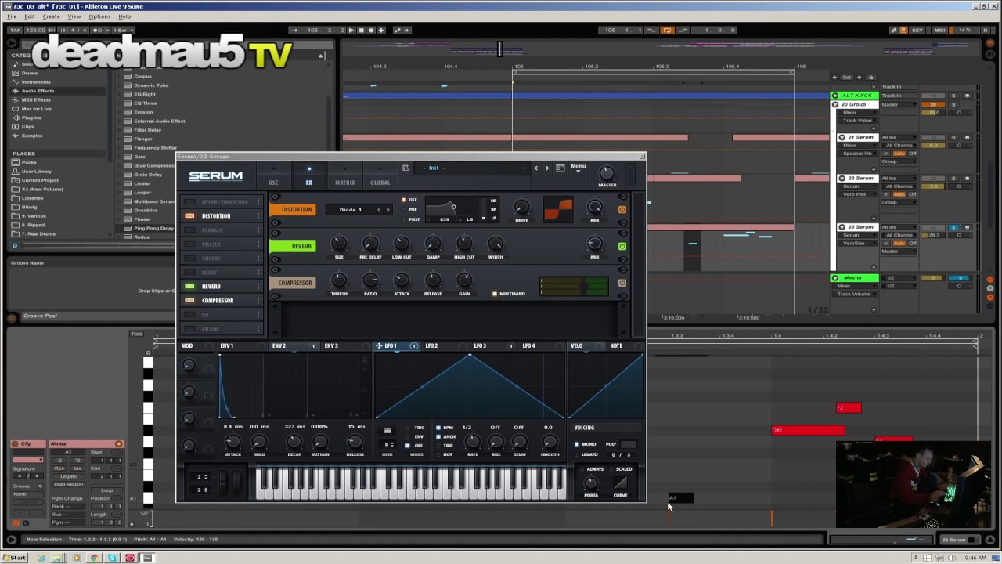The height and width of the screenshot is (564, 1002).
Task: Select Instruments in the browser
Action: click(x=36, y=82)
